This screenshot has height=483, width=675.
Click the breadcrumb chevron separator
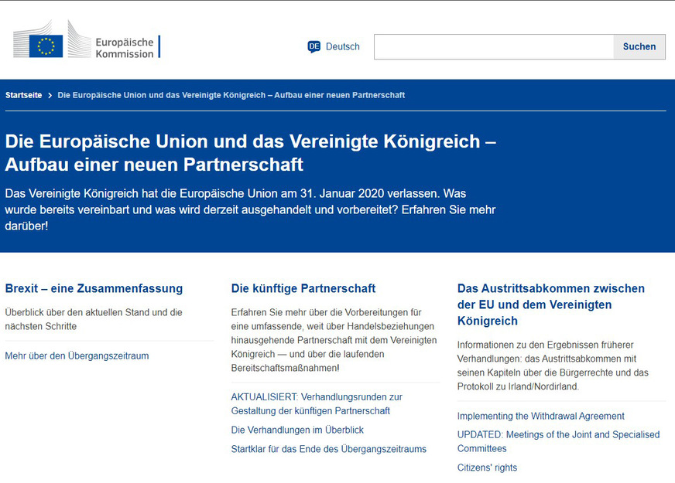click(x=50, y=95)
